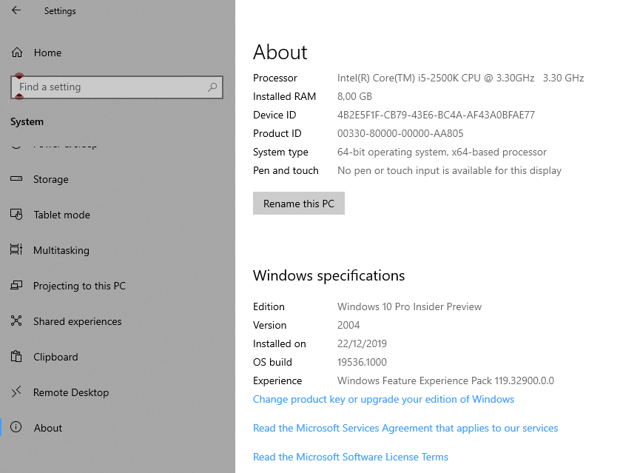Viewport: 620px width, 473px height.
Task: Click the Projecting to this PC icon
Action: pyautogui.click(x=16, y=285)
